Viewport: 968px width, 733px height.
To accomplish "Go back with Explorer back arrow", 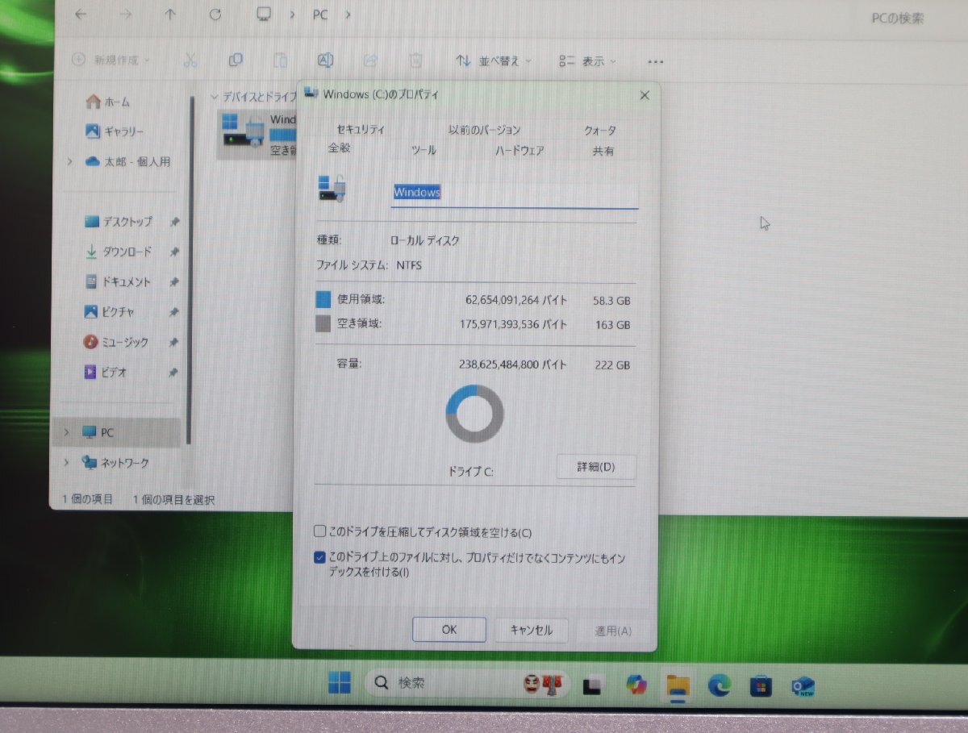I will coord(81,15).
